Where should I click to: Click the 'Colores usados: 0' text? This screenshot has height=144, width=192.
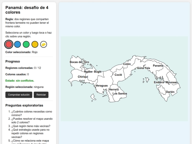pyautogui.click(x=17, y=74)
